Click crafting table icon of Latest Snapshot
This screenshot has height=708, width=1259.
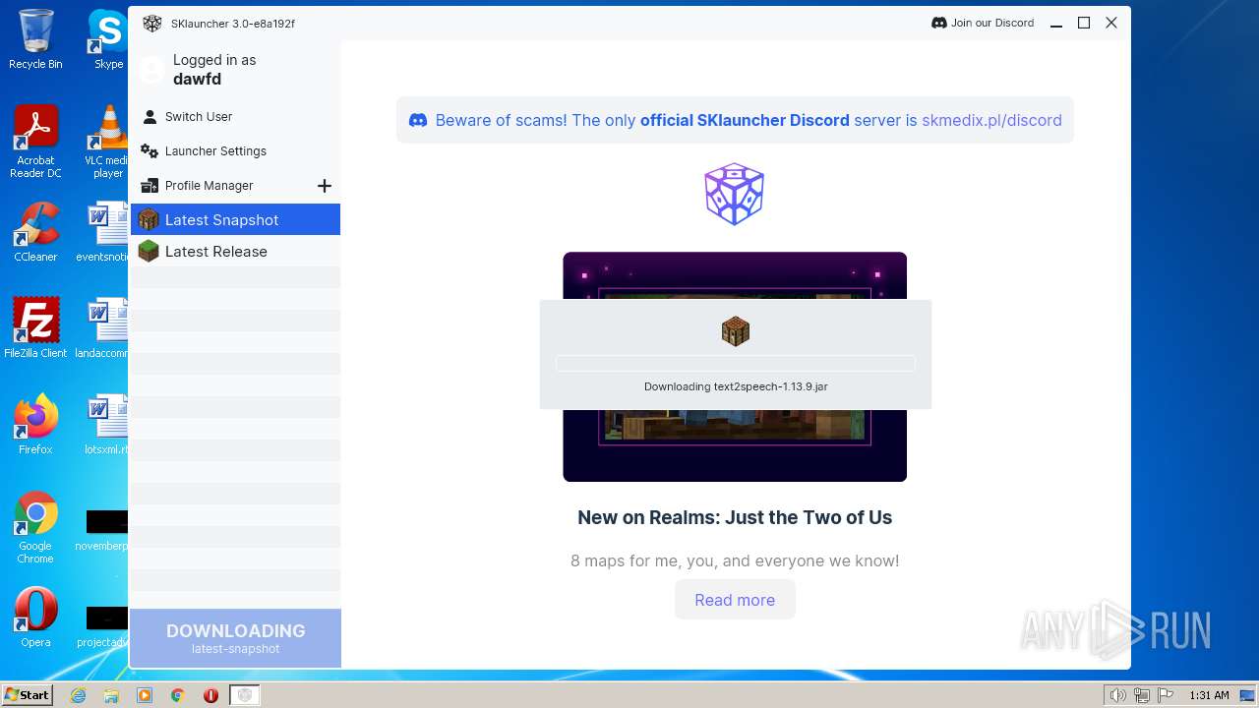coord(149,219)
